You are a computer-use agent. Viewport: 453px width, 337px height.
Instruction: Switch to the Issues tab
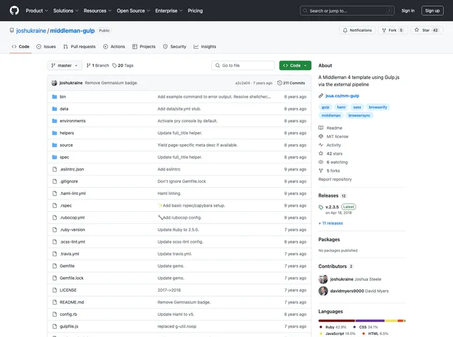pyautogui.click(x=46, y=47)
